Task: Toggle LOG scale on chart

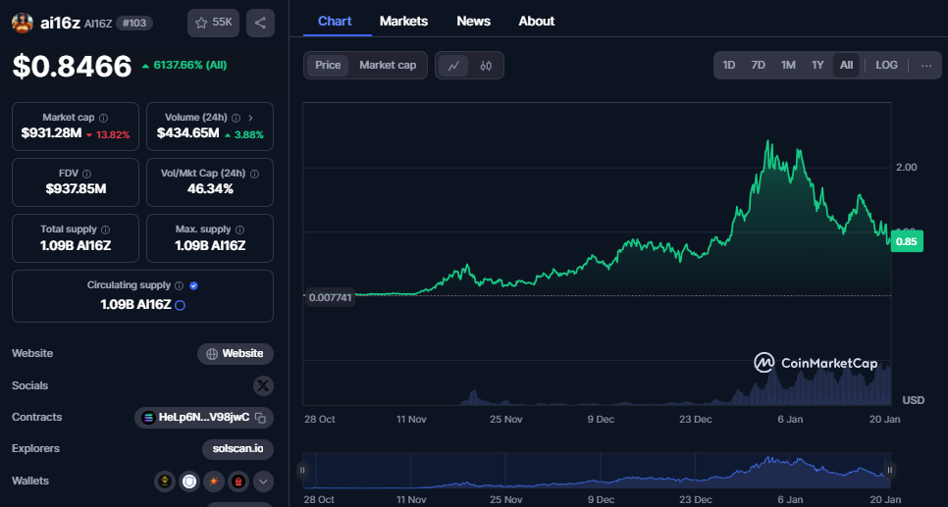Action: (886, 66)
